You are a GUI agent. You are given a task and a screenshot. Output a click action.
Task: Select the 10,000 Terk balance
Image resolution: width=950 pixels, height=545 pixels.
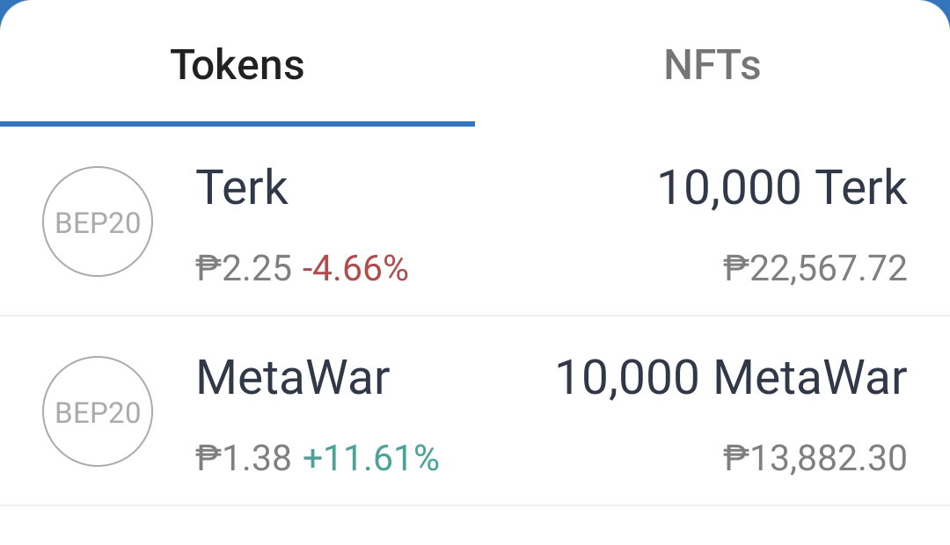pos(782,188)
